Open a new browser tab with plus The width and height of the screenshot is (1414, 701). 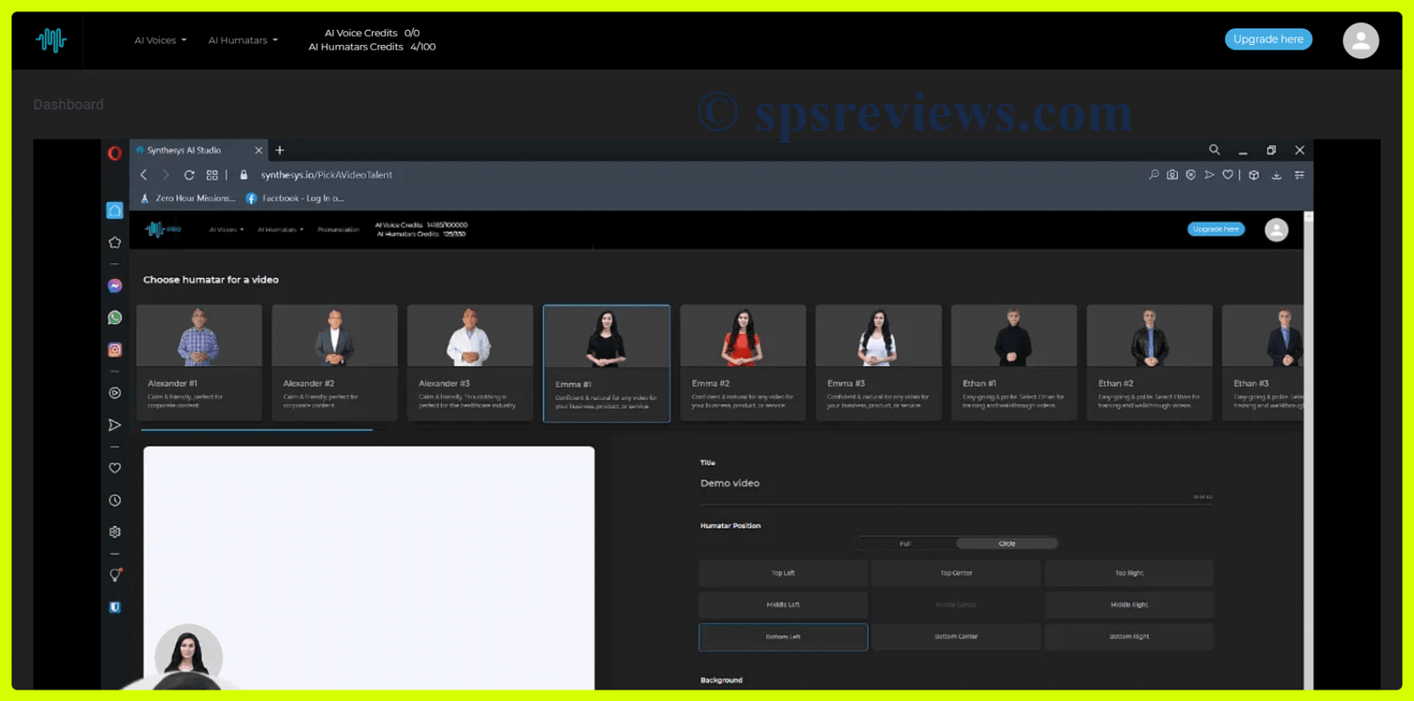(x=280, y=150)
